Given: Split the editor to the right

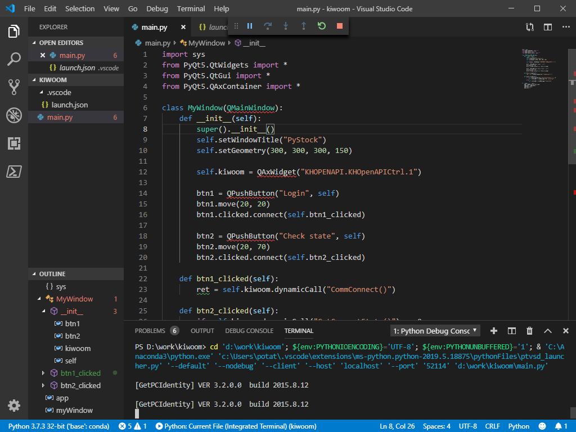Looking at the screenshot, I should pos(548,27).
